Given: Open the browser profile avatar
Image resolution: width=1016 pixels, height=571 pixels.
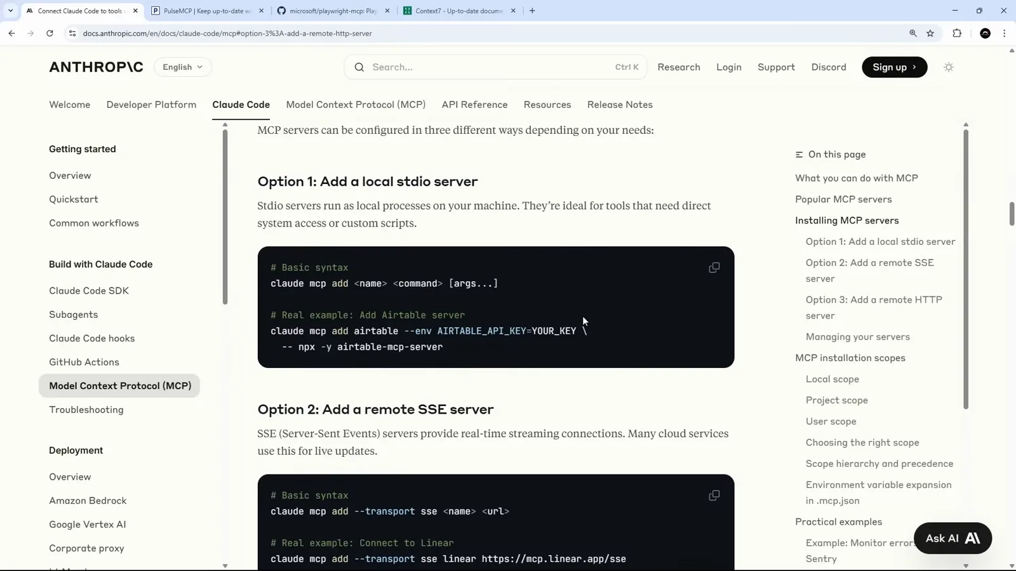Looking at the screenshot, I should (x=985, y=33).
